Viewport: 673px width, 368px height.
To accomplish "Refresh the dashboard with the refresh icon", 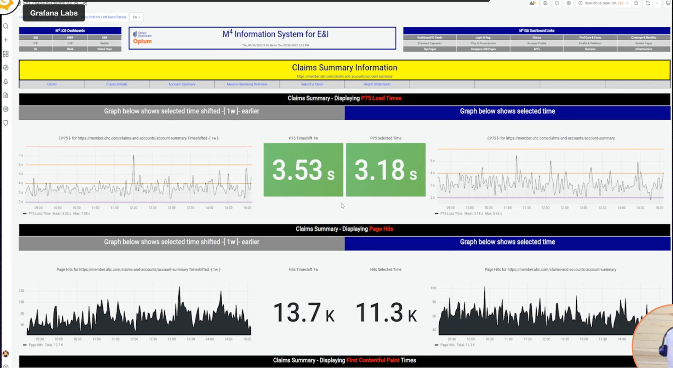I will 648,3.
